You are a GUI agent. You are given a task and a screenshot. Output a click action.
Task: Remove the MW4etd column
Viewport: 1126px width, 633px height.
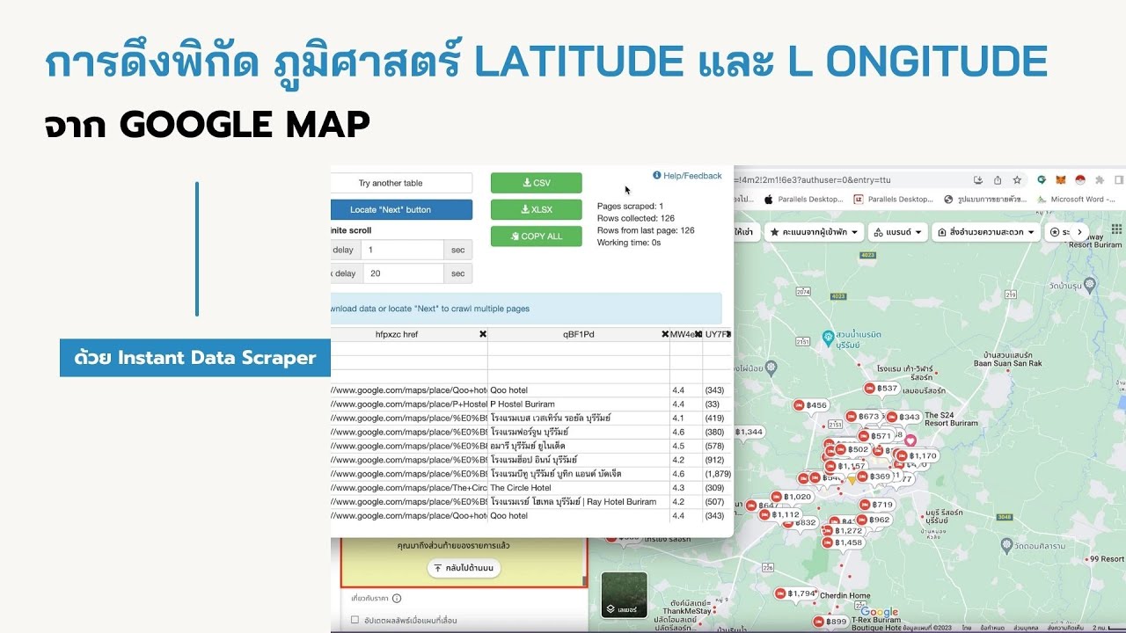click(x=698, y=334)
